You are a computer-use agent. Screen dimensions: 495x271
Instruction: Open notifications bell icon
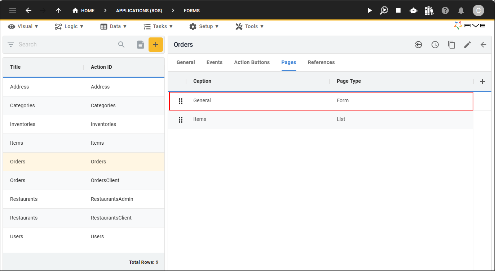point(461,10)
